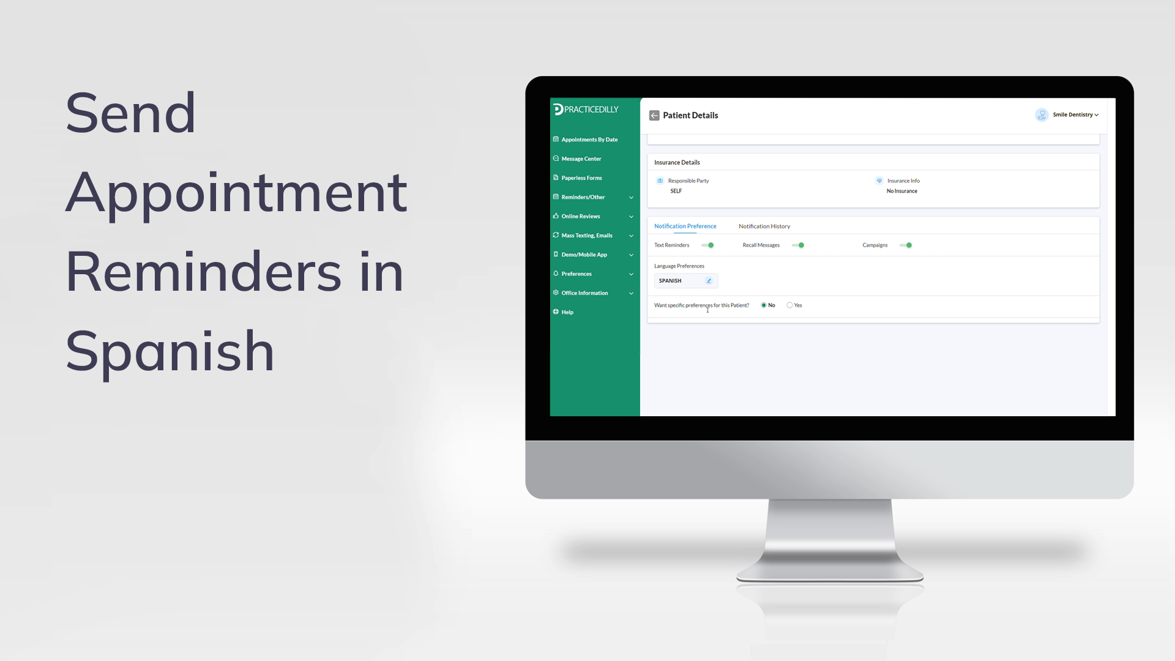Click the Message Center sidebar icon
1175x661 pixels.
click(556, 158)
